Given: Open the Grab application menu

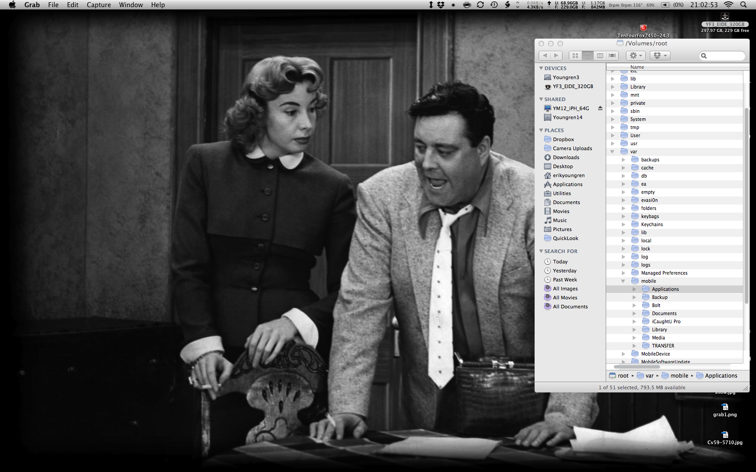Looking at the screenshot, I should [x=32, y=5].
